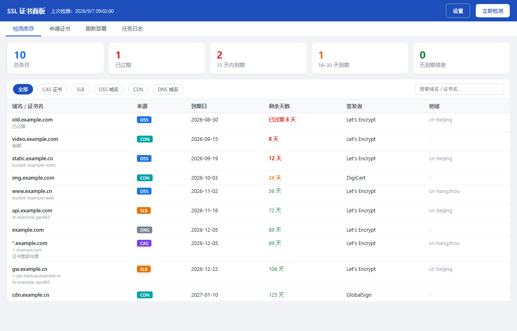Filter by CAS 证书 chip

coord(52,89)
